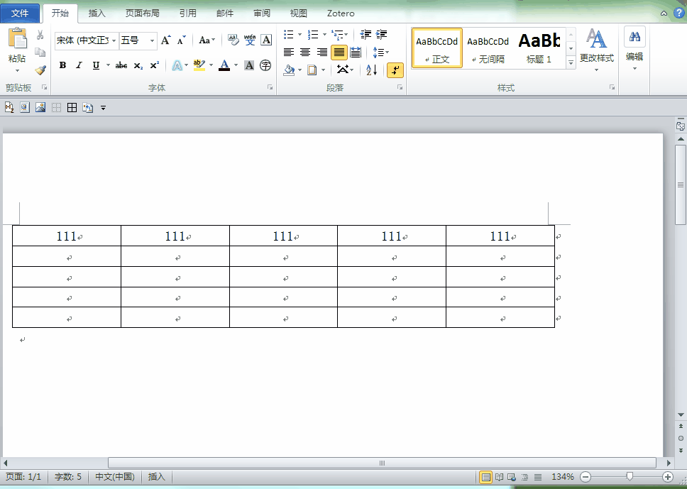Screen dimensions: 687x489
Task: Insert enclosed character icon
Action: tap(265, 66)
